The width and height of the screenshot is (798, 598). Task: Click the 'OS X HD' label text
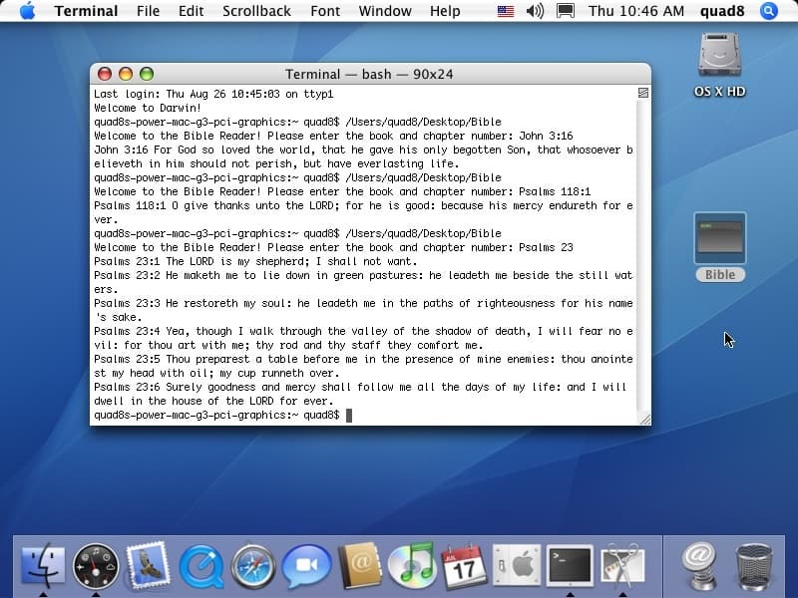pyautogui.click(x=719, y=92)
